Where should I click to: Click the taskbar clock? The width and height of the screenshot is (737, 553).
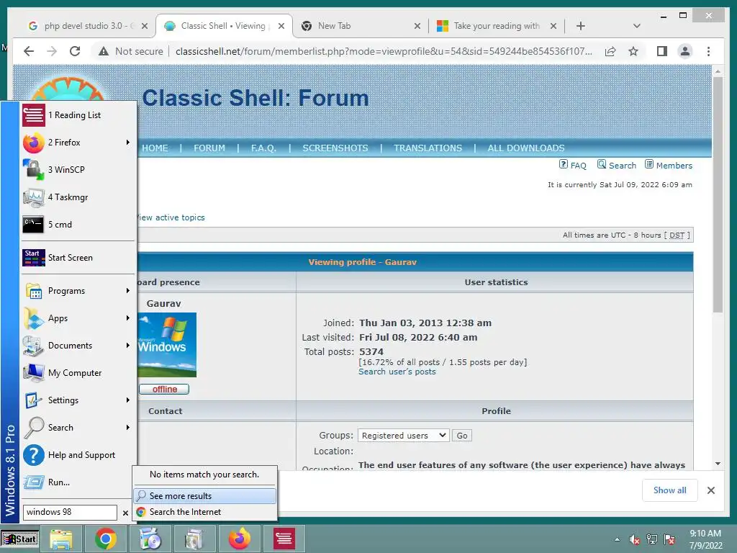(x=705, y=539)
